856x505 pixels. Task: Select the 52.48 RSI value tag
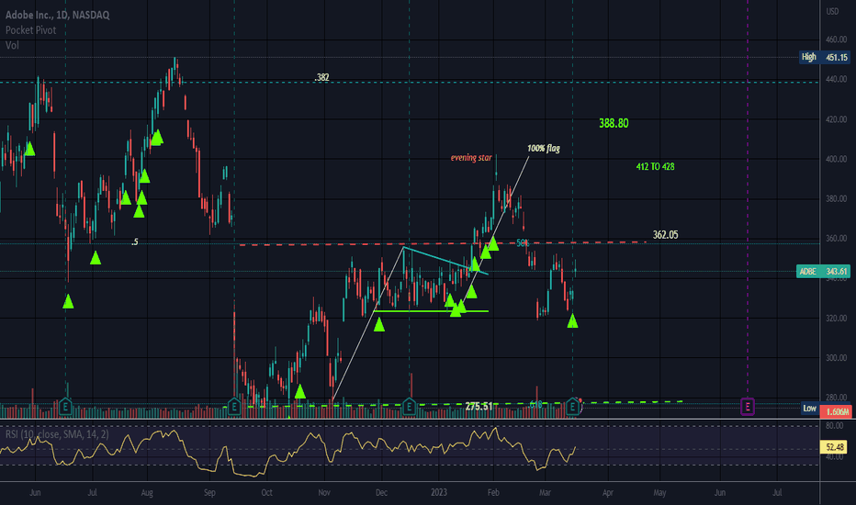[x=835, y=447]
